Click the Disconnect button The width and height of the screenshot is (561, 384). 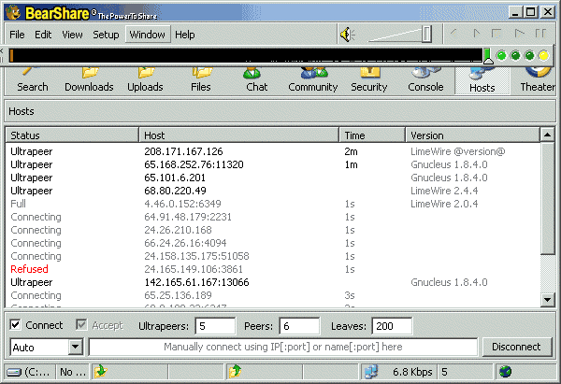click(516, 347)
